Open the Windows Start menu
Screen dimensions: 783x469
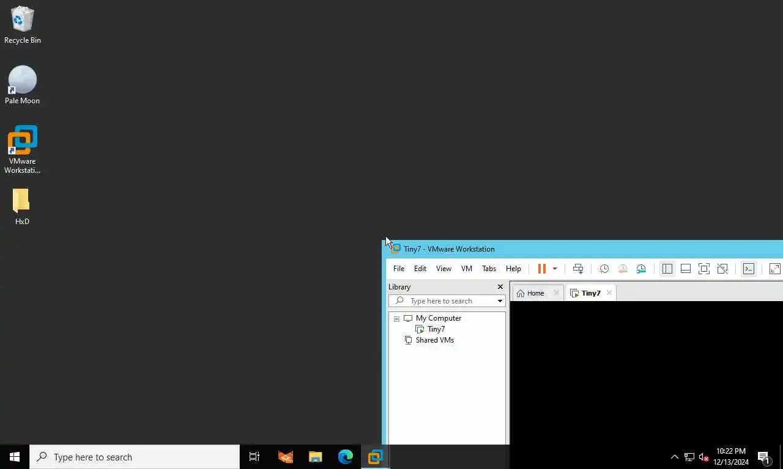pyautogui.click(x=15, y=457)
